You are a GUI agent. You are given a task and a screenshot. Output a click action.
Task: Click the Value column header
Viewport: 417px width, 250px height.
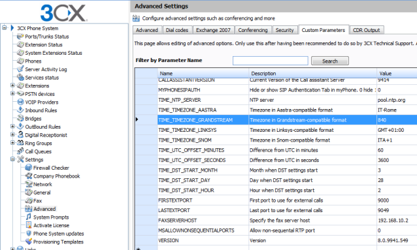397,73
